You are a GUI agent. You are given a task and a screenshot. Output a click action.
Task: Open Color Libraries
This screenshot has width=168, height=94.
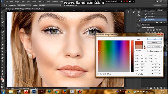tap(154, 51)
